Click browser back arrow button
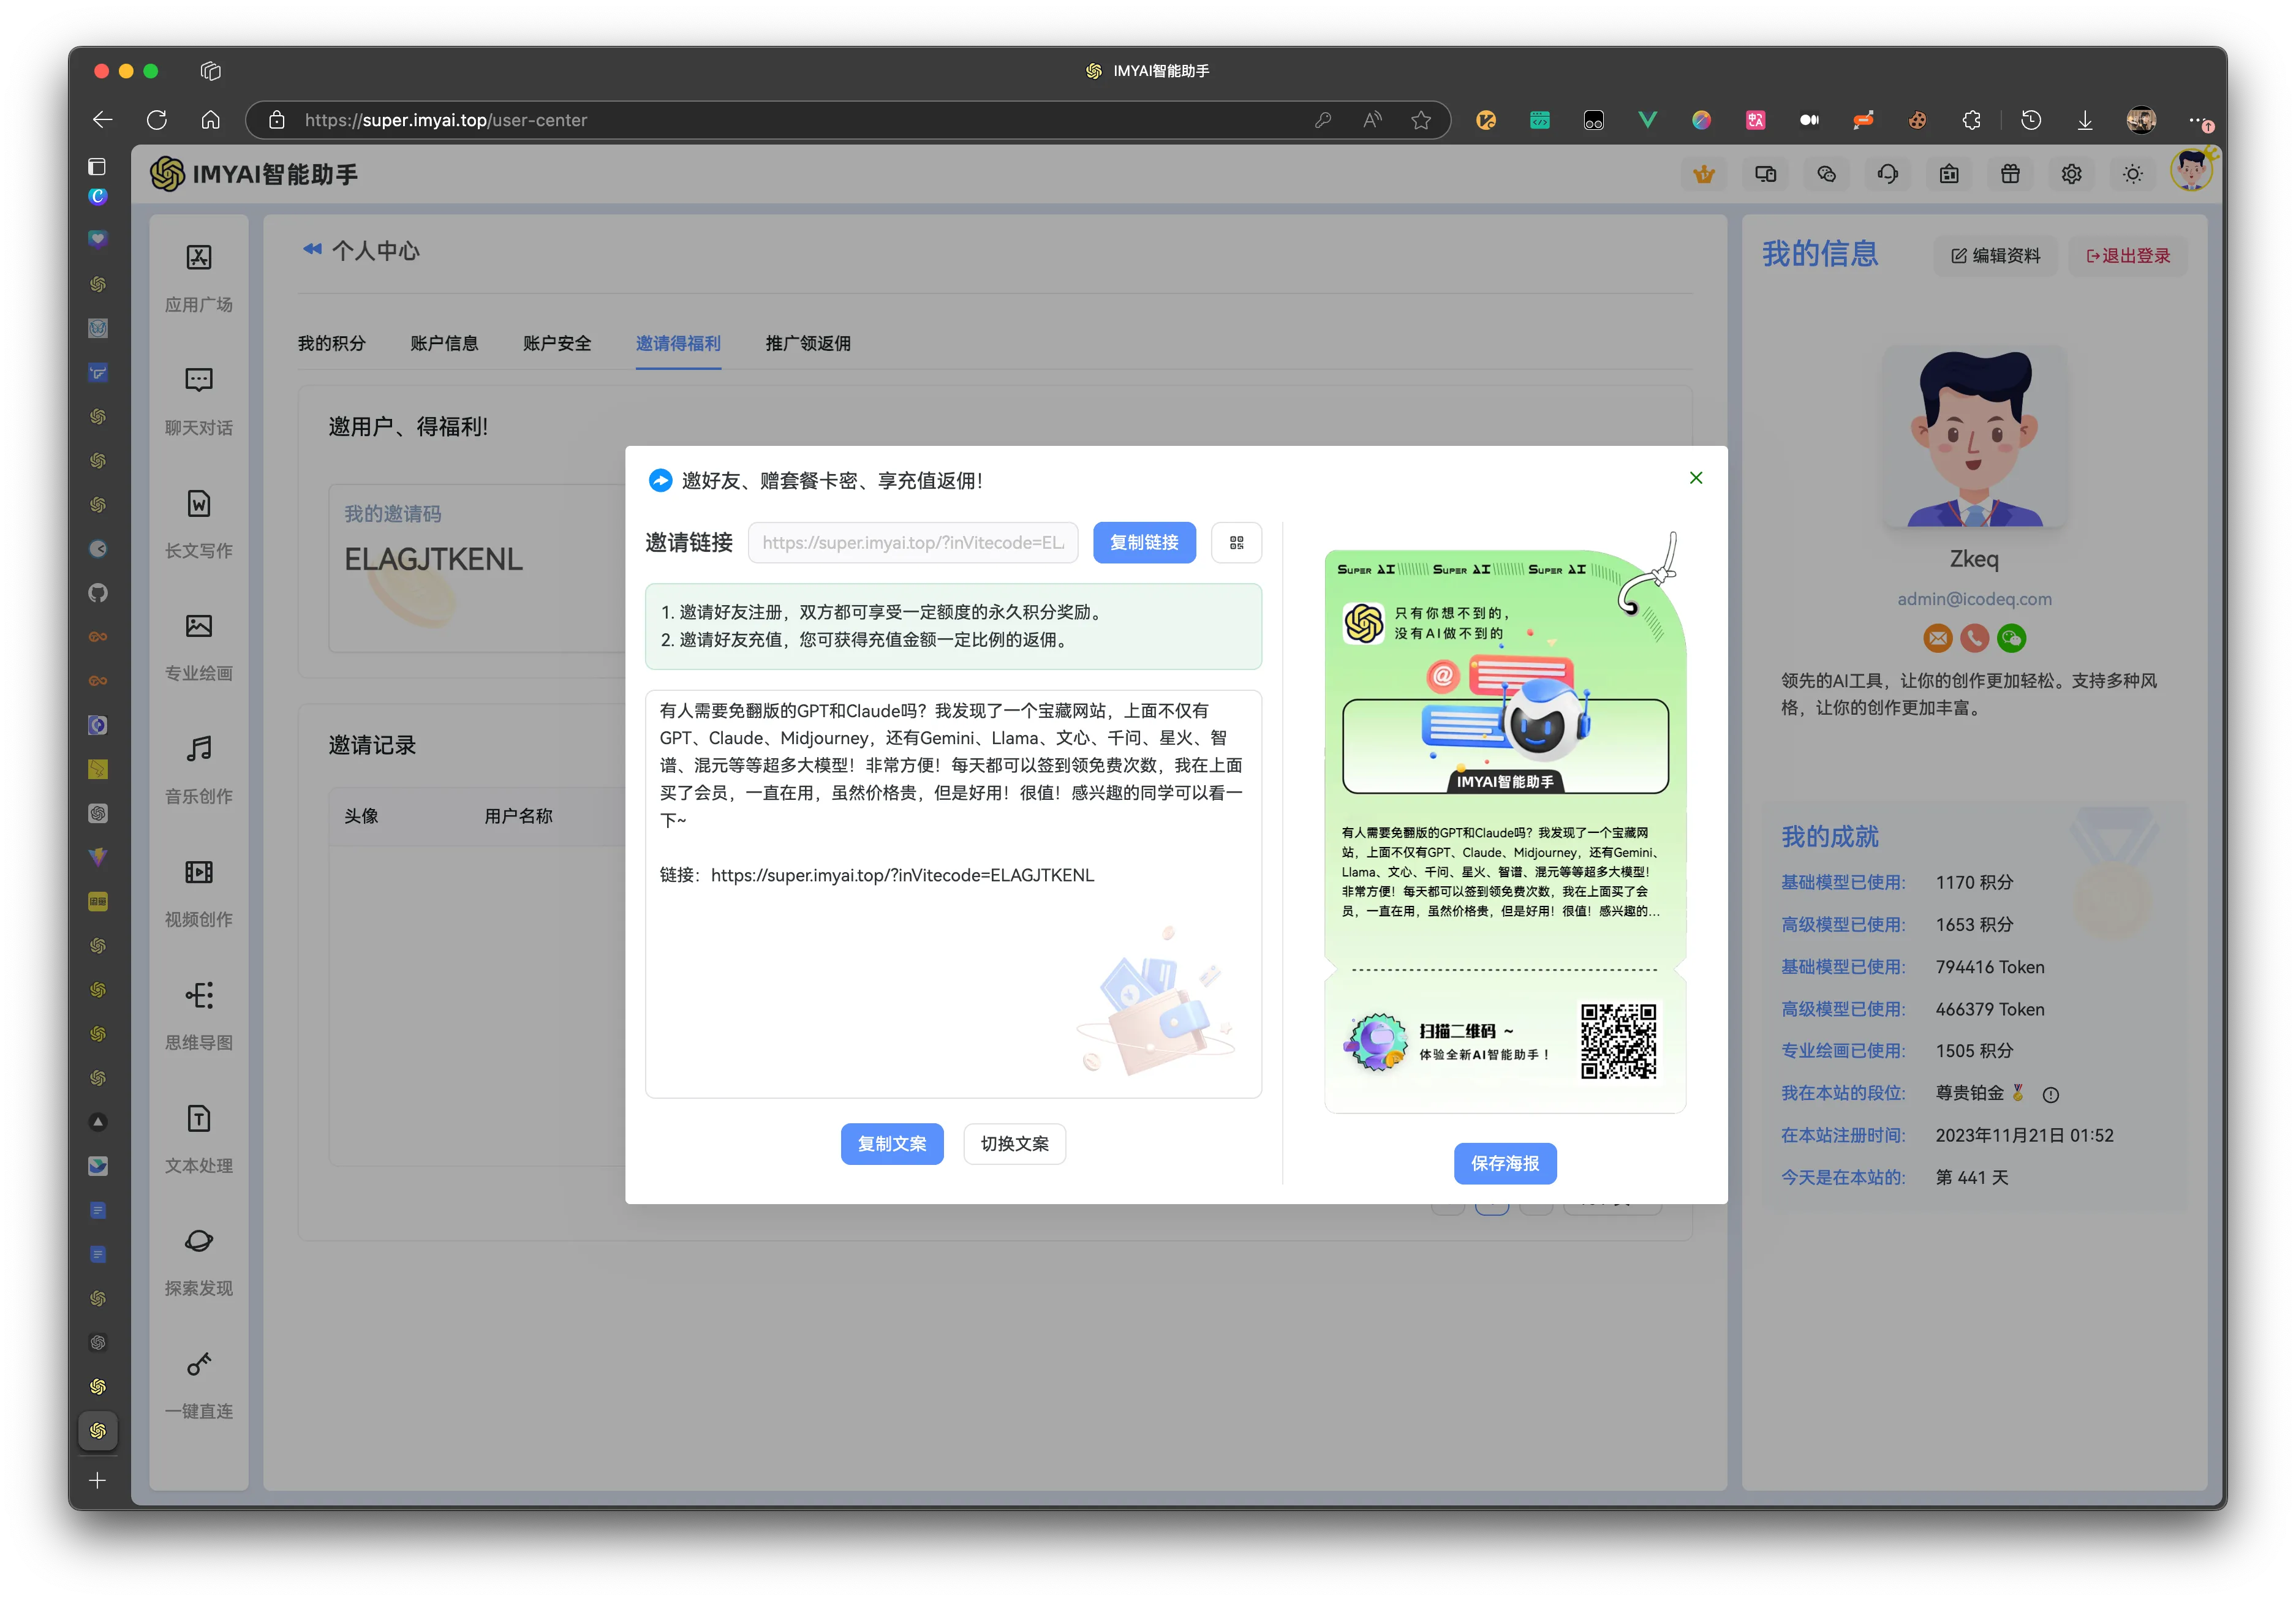This screenshot has height=1601, width=2296. 102,120
